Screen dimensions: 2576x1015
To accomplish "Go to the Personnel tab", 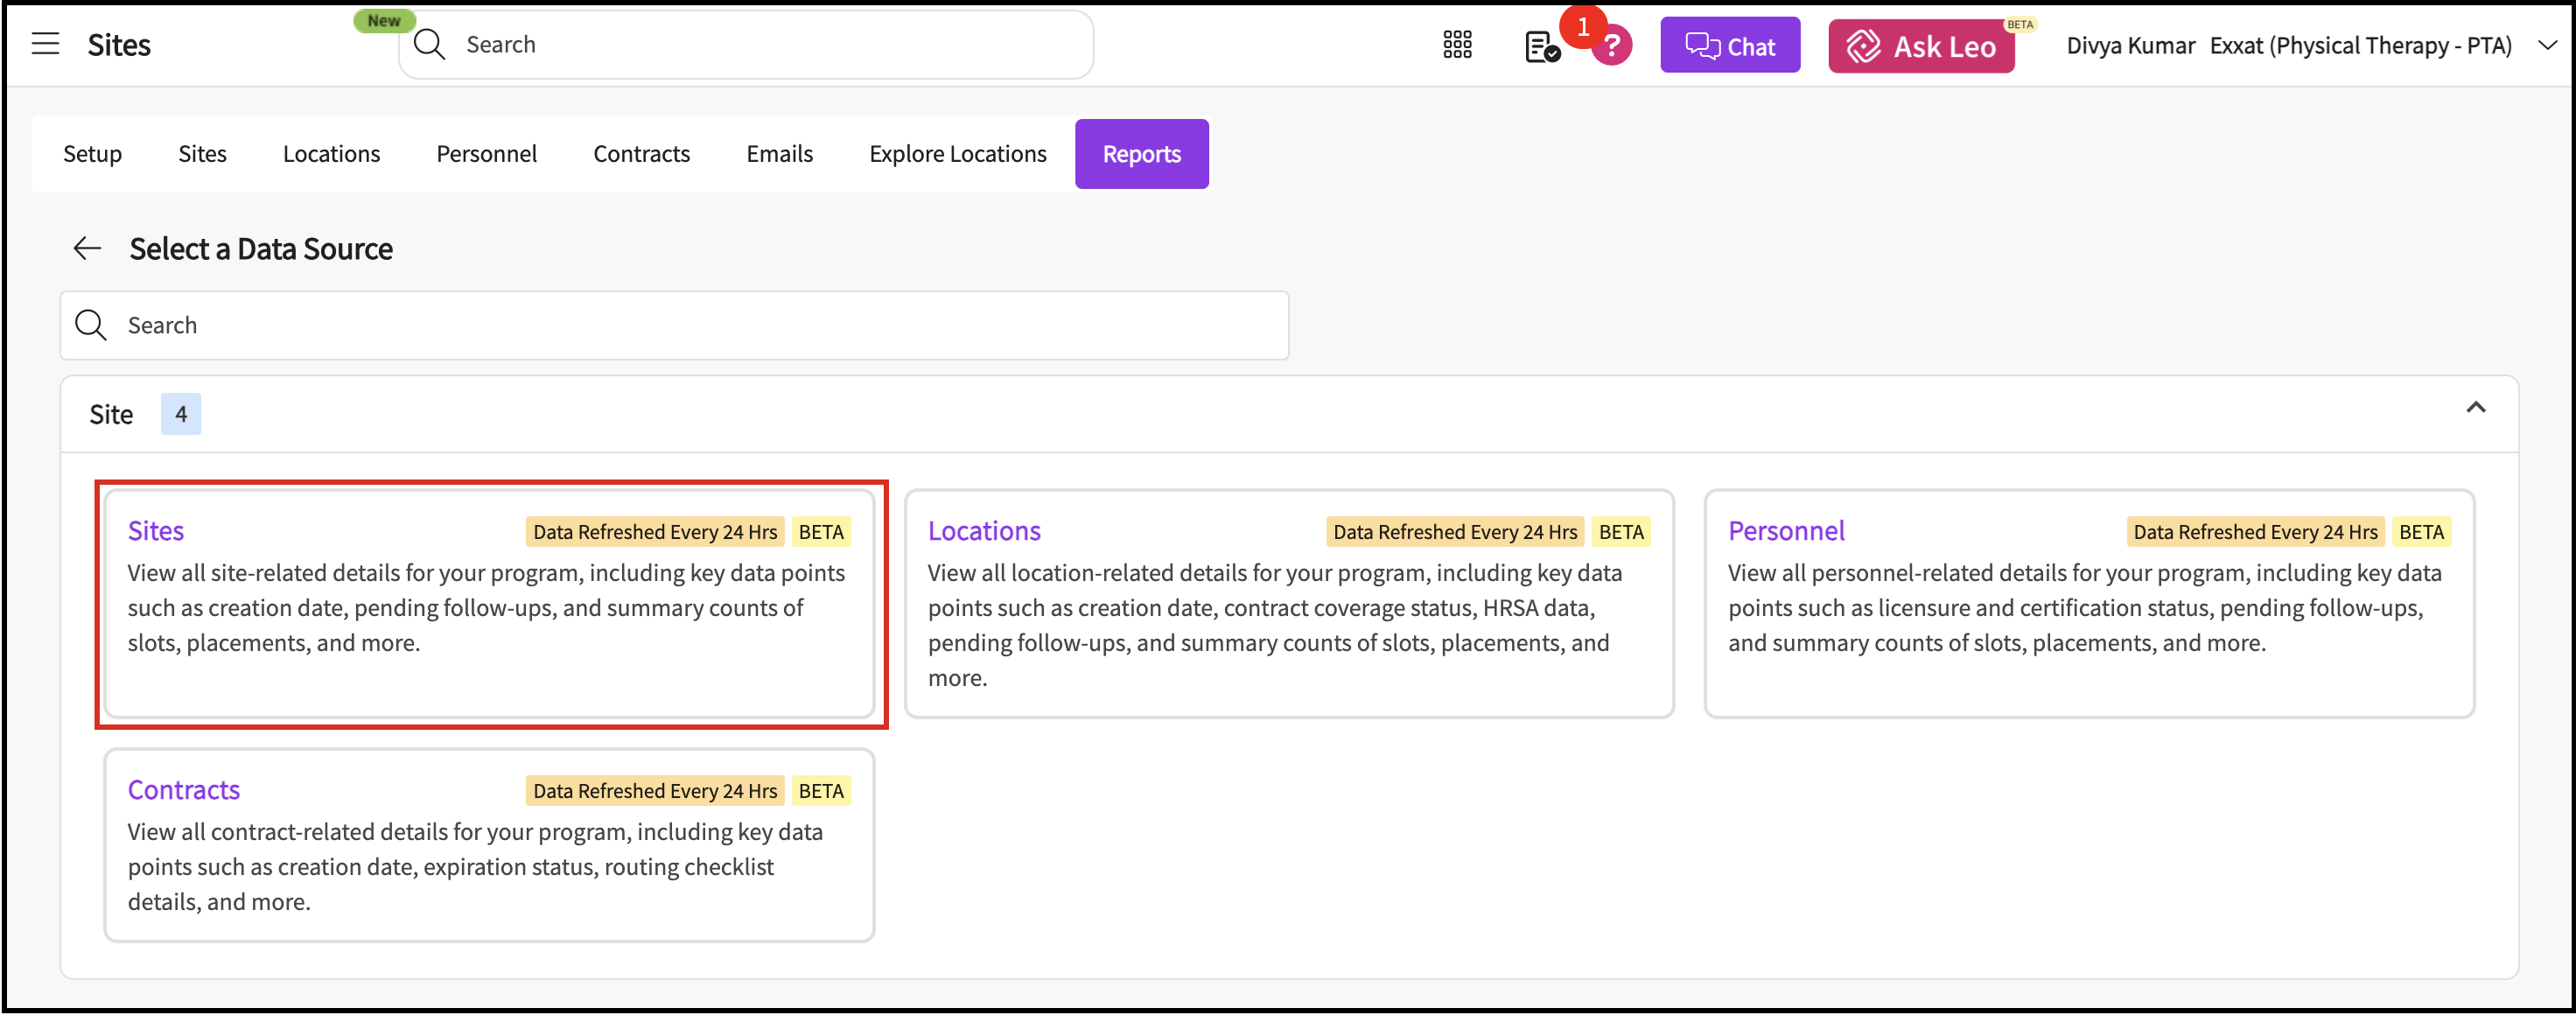I will pyautogui.click(x=486, y=154).
